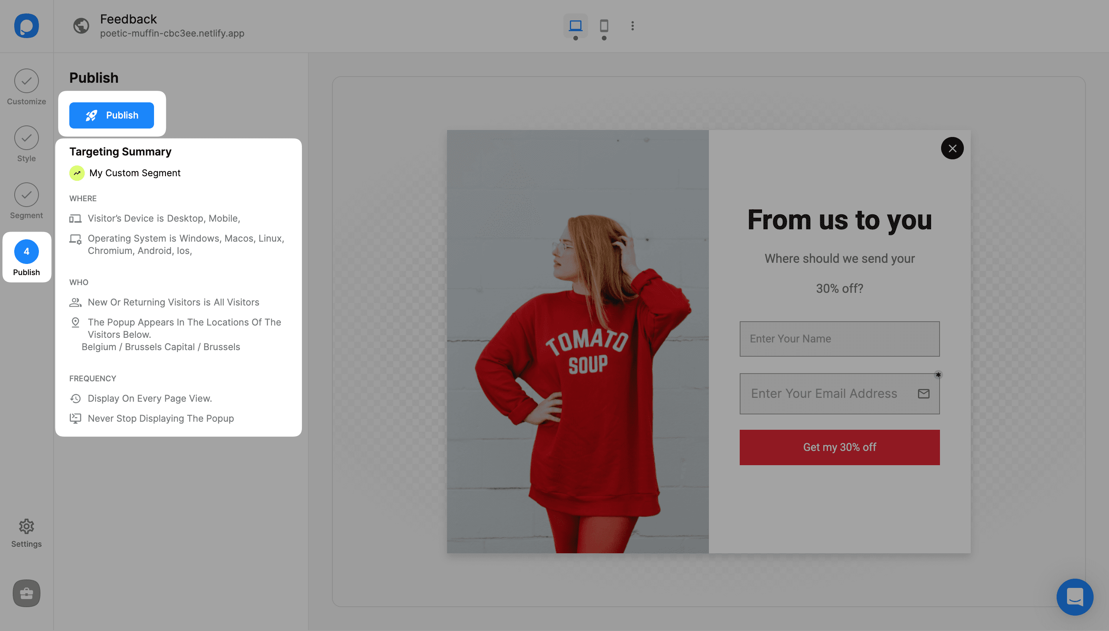Click Get my 30% off button

click(839, 447)
